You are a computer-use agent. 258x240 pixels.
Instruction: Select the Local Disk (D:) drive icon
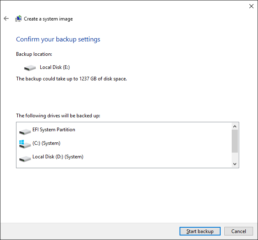(x=25, y=159)
